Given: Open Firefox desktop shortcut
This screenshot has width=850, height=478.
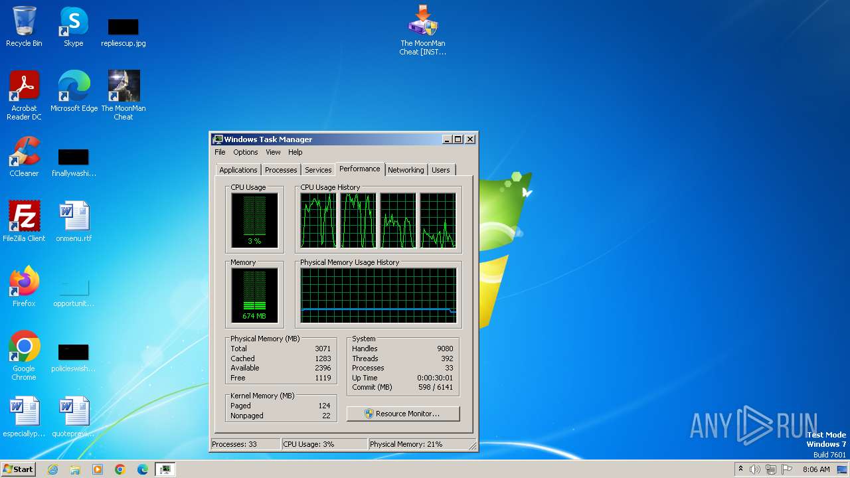Looking at the screenshot, I should tap(24, 287).
